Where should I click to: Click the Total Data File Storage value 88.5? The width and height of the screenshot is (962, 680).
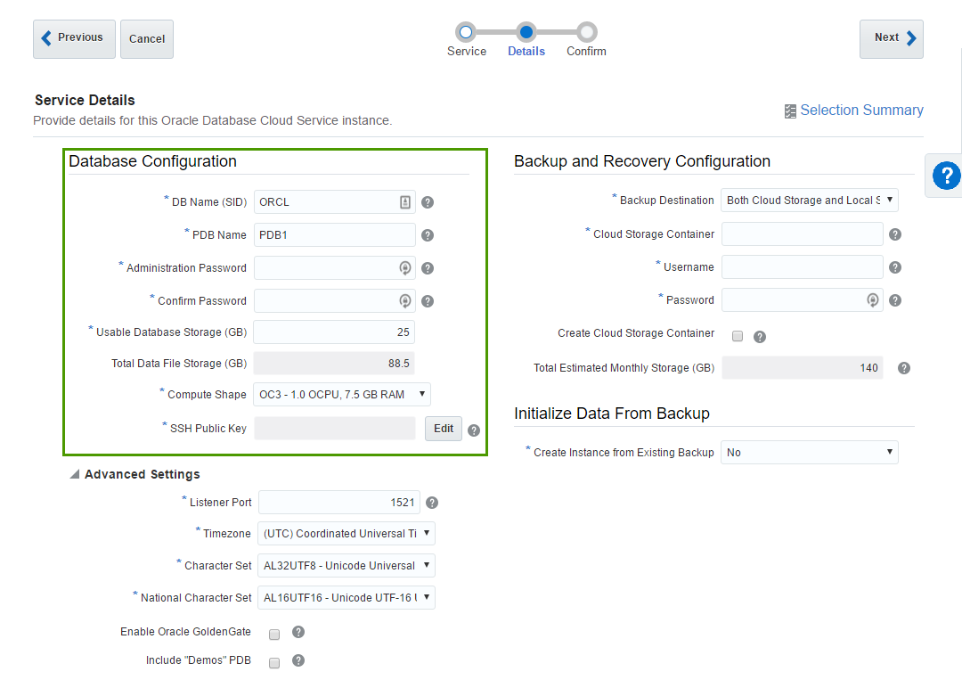click(x=399, y=364)
